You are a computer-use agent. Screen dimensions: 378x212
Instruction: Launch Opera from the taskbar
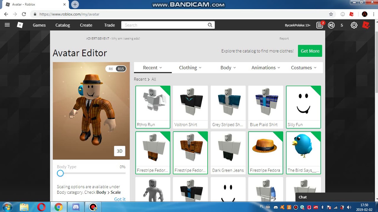(x=41, y=207)
